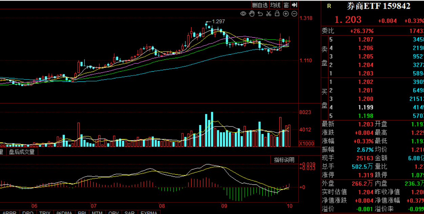Click the 1.110 price axis label
Viewport: 424px width, 214px height.
click(306, 60)
